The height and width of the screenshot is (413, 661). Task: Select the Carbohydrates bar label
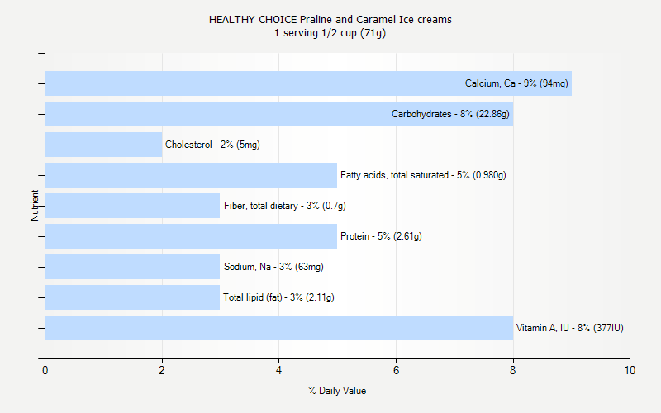(x=450, y=114)
